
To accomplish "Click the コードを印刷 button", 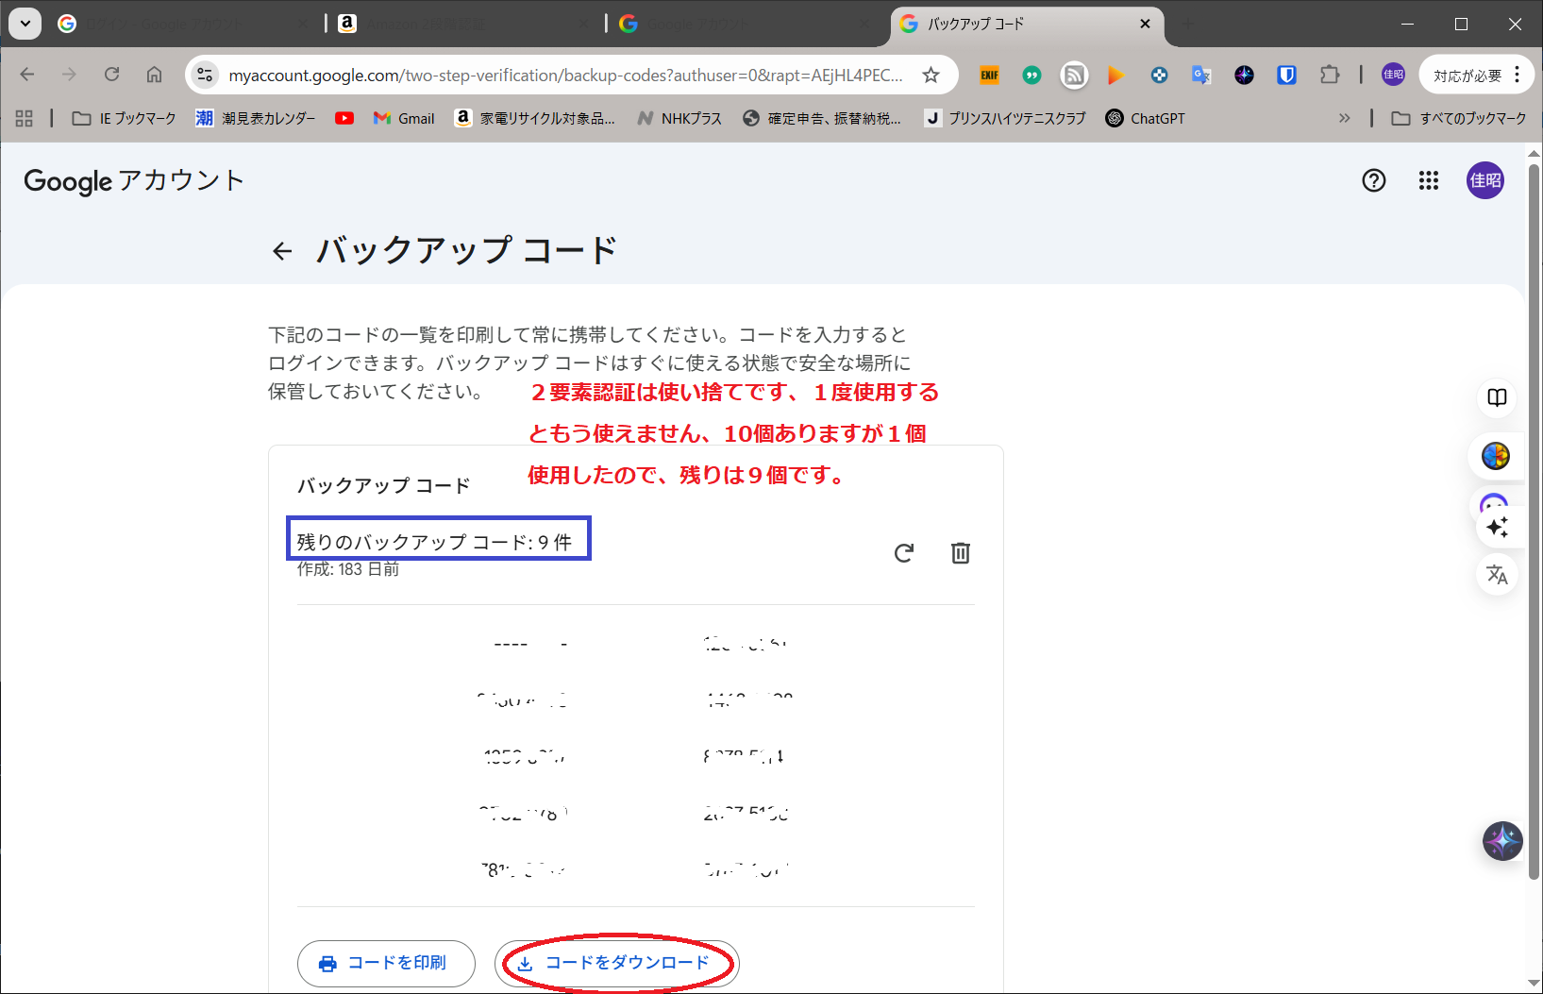I will [386, 963].
